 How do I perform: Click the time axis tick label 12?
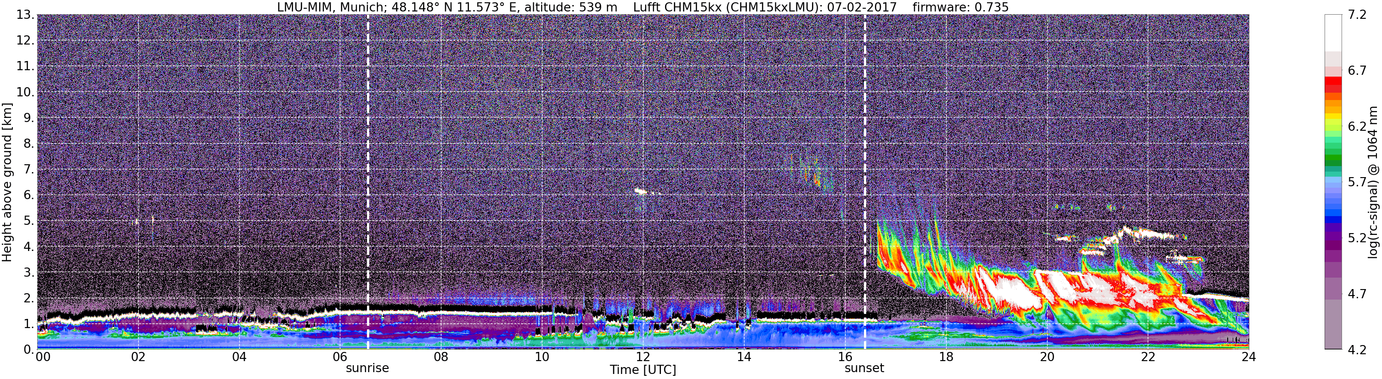coord(643,357)
